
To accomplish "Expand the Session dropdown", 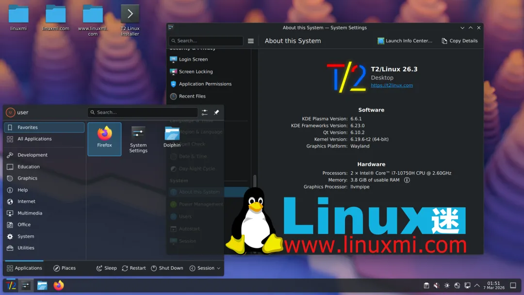I will pyautogui.click(x=205, y=268).
